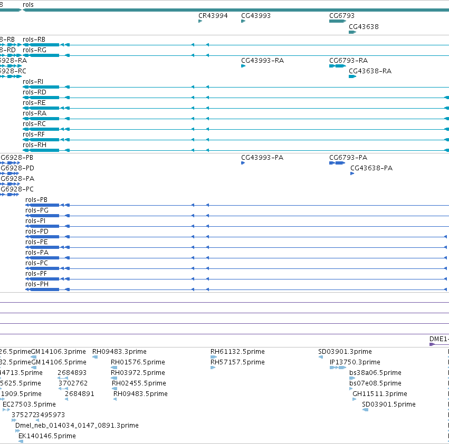Select the rols-PB CDS label
The image size is (449, 444).
pyautogui.click(x=36, y=200)
